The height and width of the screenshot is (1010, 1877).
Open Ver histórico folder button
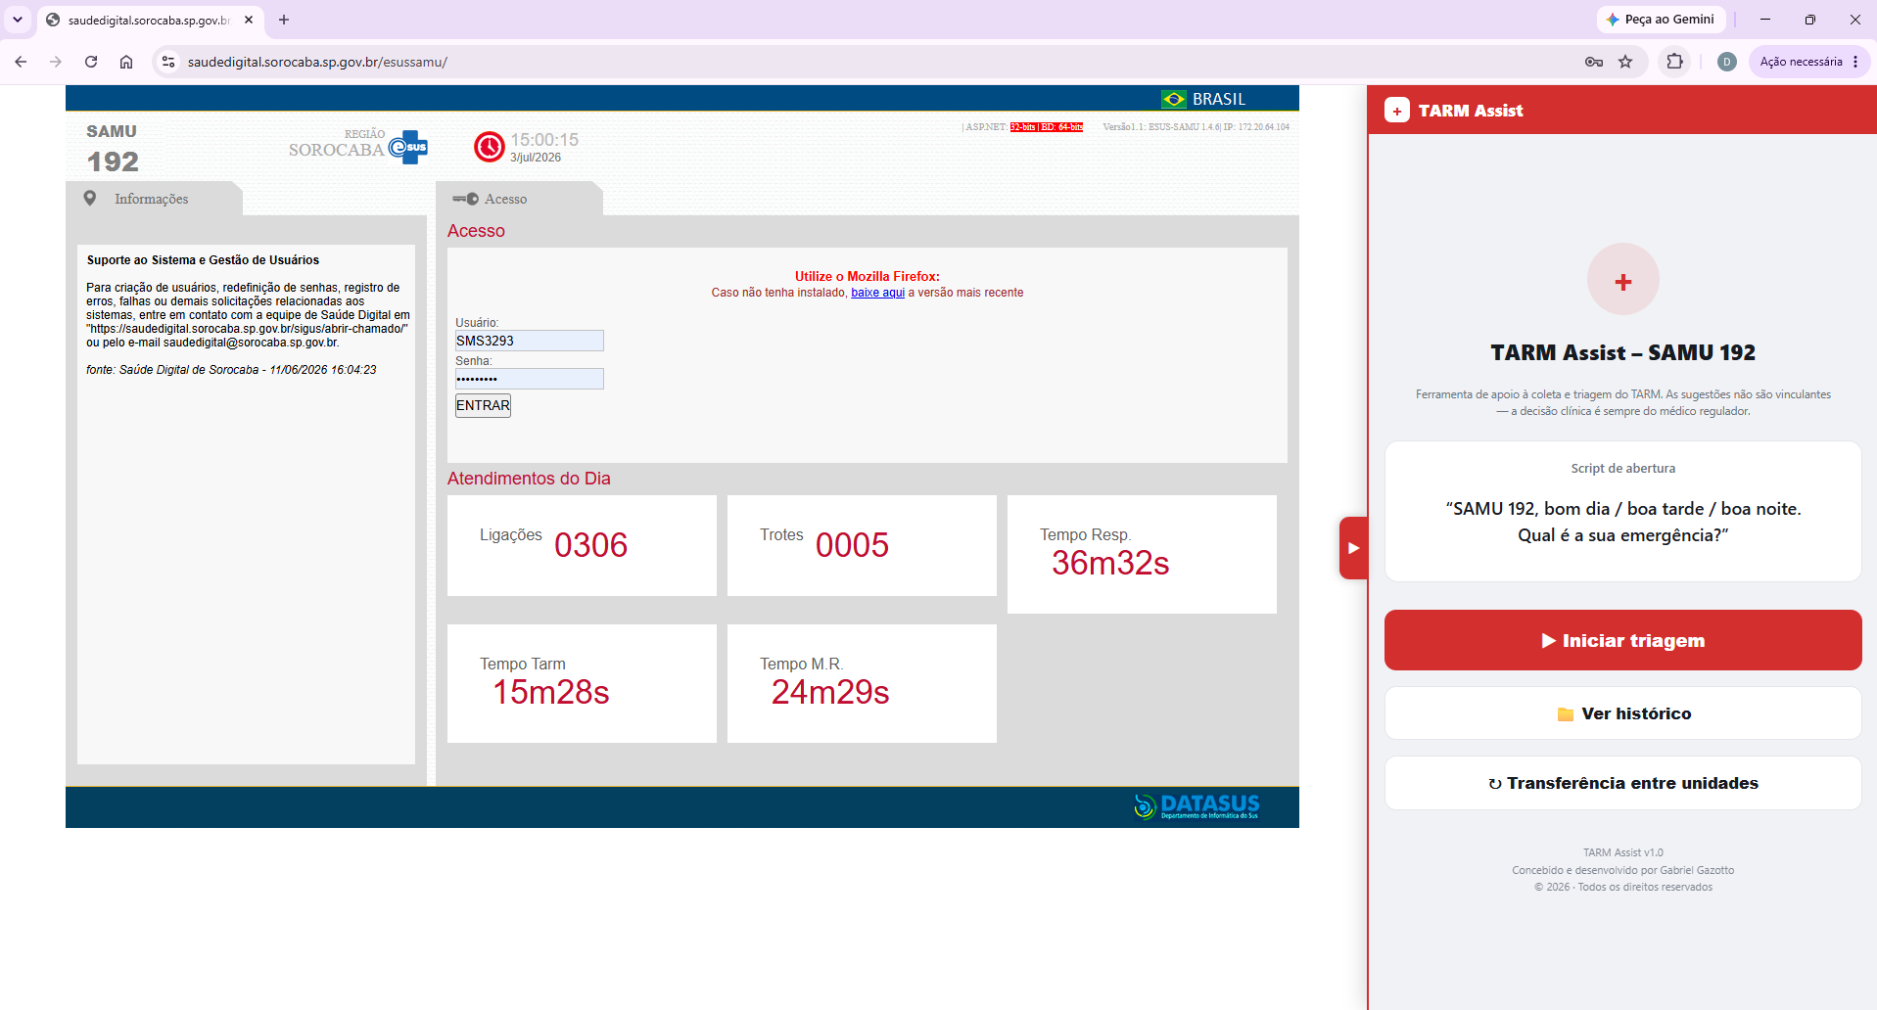1622,713
